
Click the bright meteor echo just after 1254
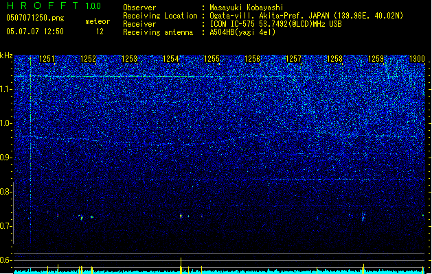coord(181,216)
